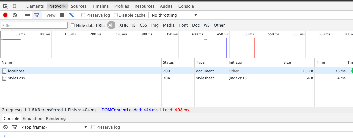Viewport: 353px width, 138px height.
Task: Open the Sources tab
Action: [x=79, y=6]
